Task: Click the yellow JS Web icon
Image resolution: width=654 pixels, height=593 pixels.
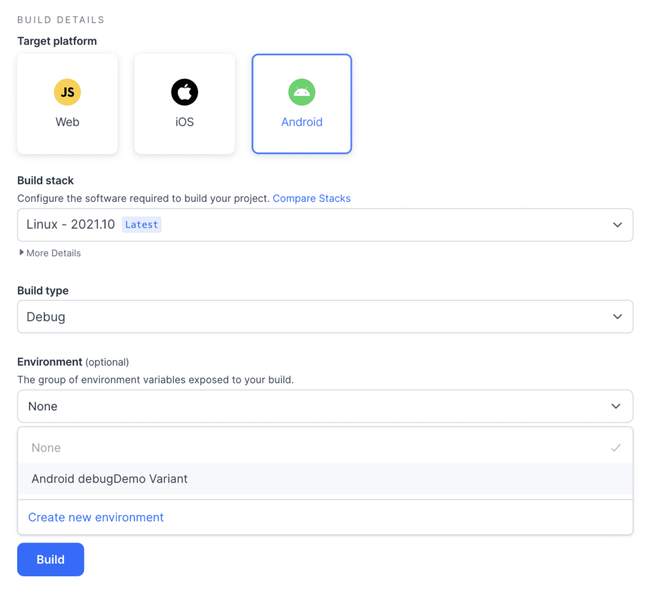Action: click(67, 93)
